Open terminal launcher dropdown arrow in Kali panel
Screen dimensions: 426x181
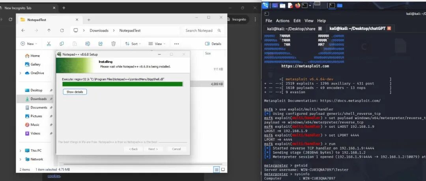pos(310,5)
